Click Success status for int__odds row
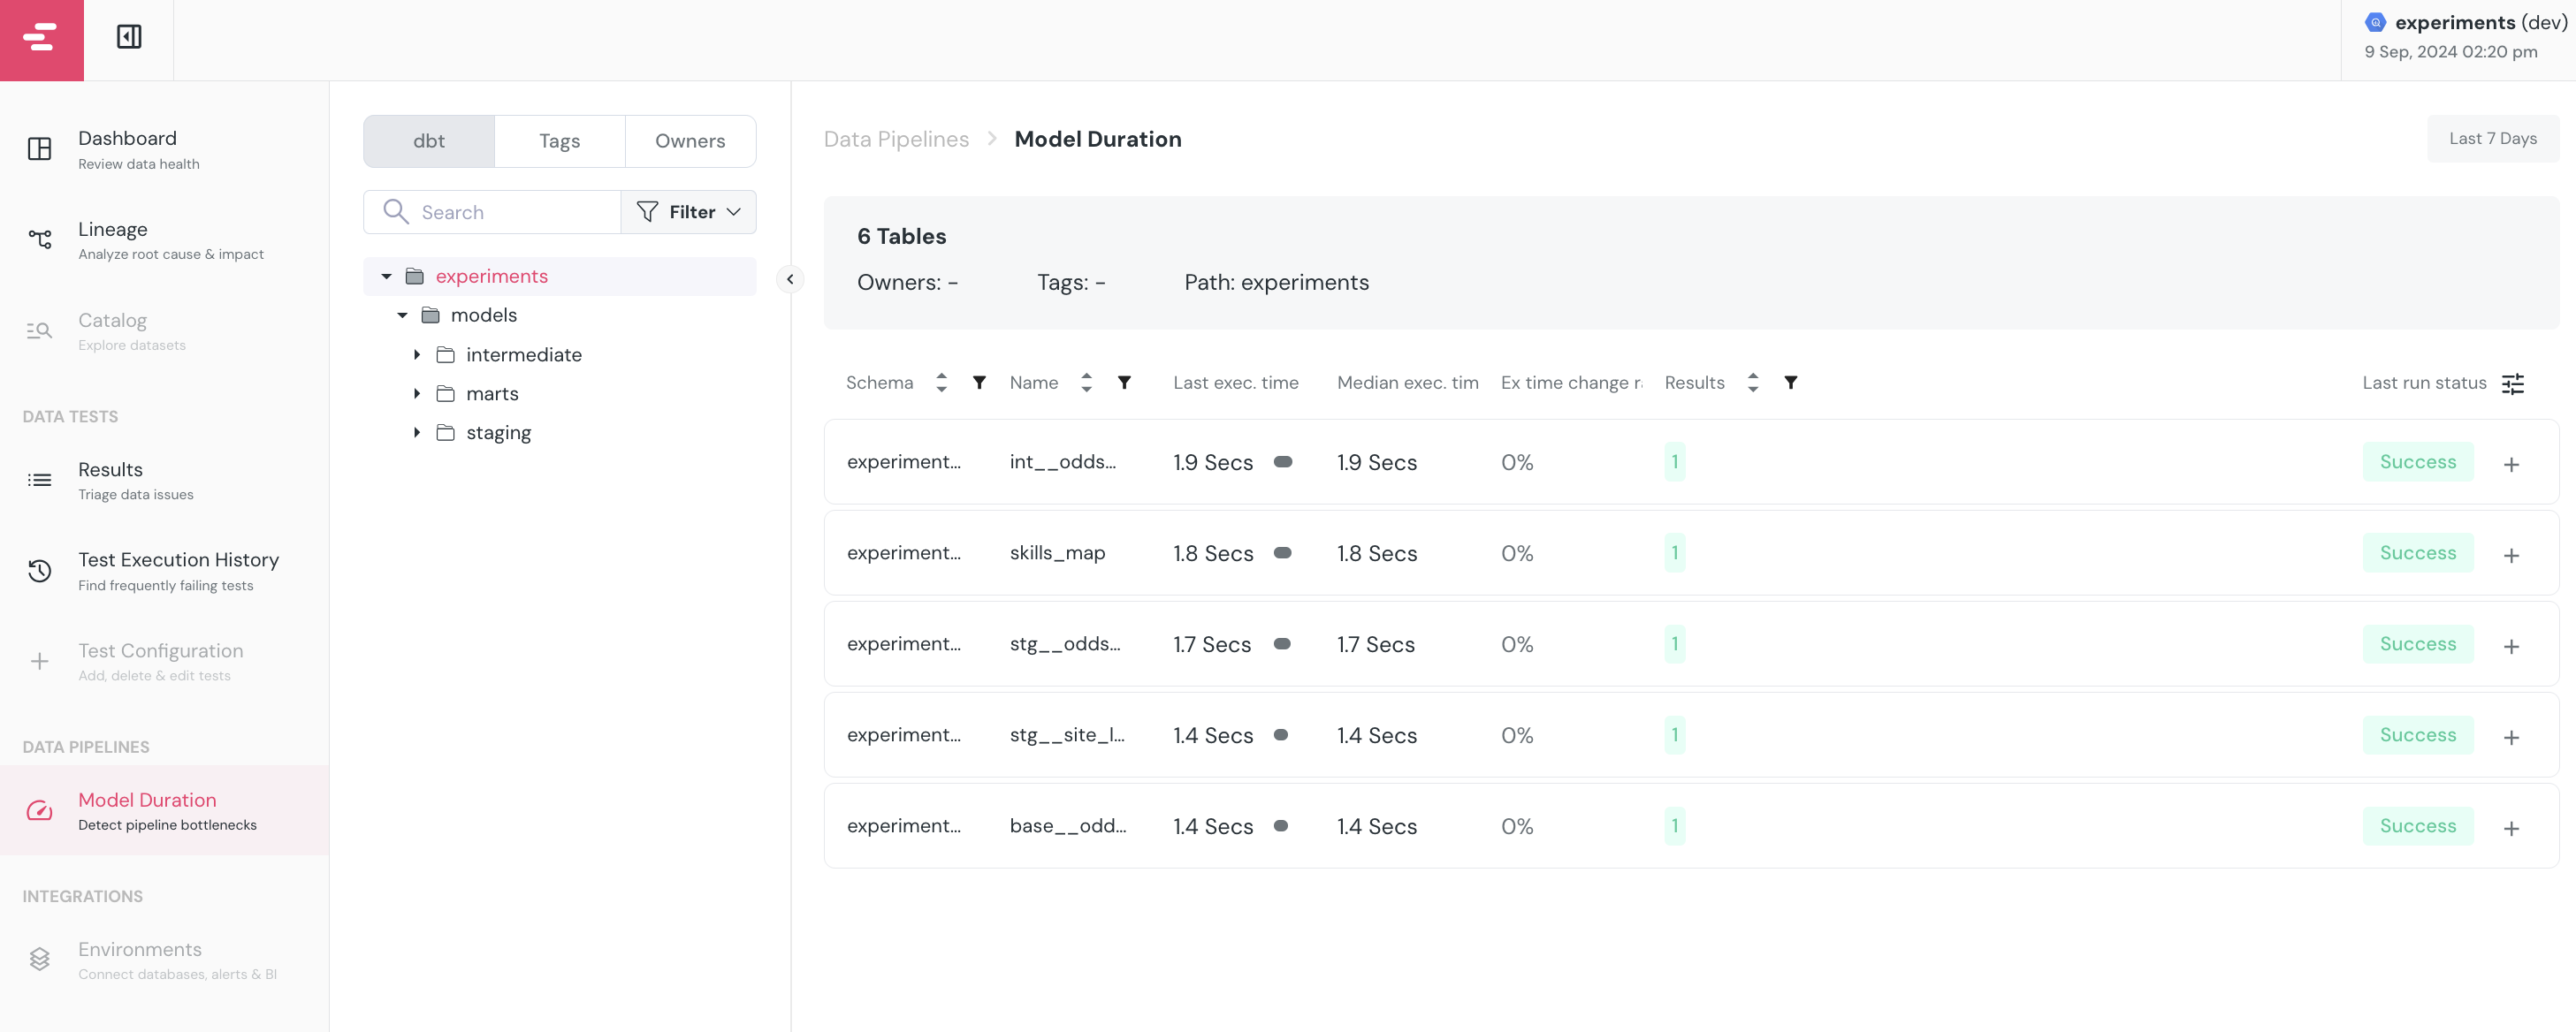This screenshot has height=1032, width=2576. coord(2417,461)
